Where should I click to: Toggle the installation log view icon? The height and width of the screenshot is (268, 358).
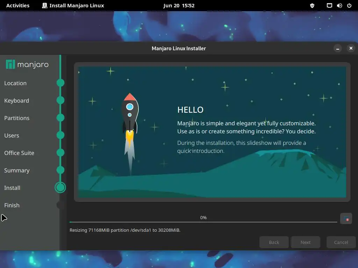click(x=346, y=219)
